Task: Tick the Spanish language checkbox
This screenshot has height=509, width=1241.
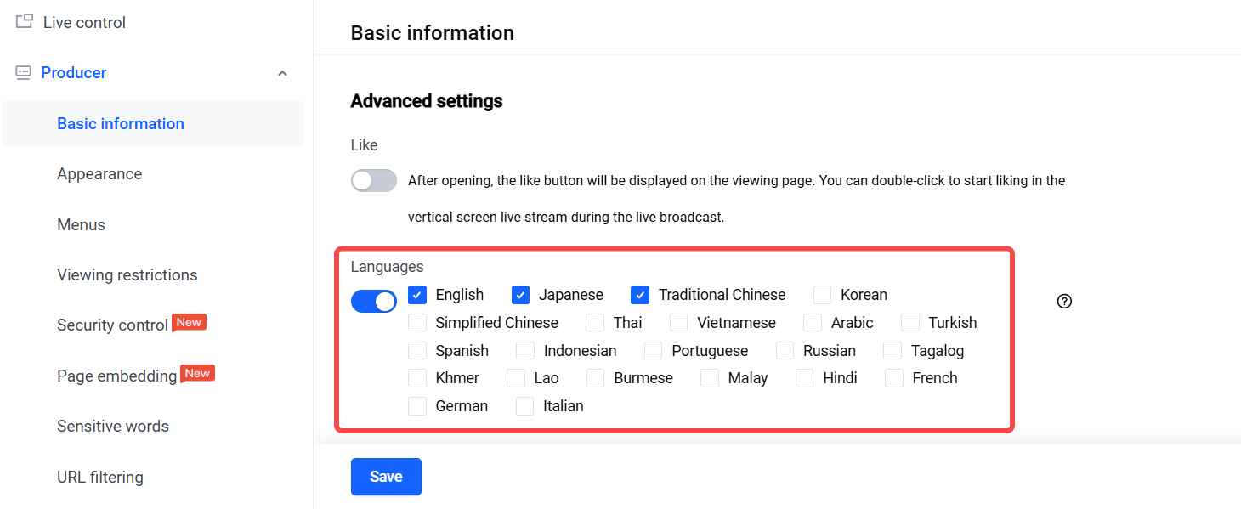Action: coord(417,351)
